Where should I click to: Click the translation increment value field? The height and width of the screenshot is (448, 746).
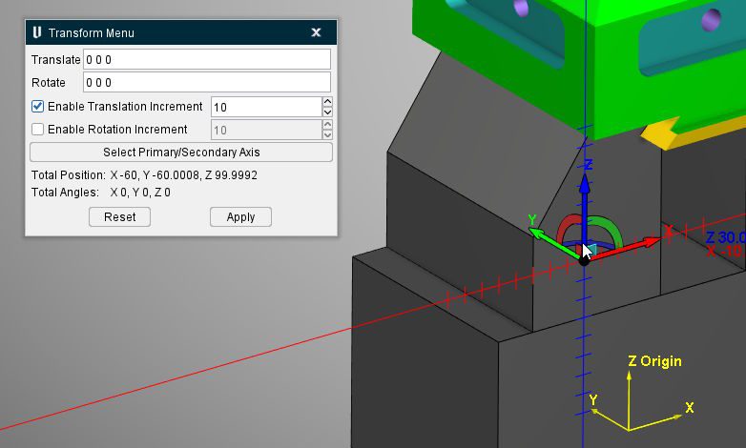click(264, 107)
